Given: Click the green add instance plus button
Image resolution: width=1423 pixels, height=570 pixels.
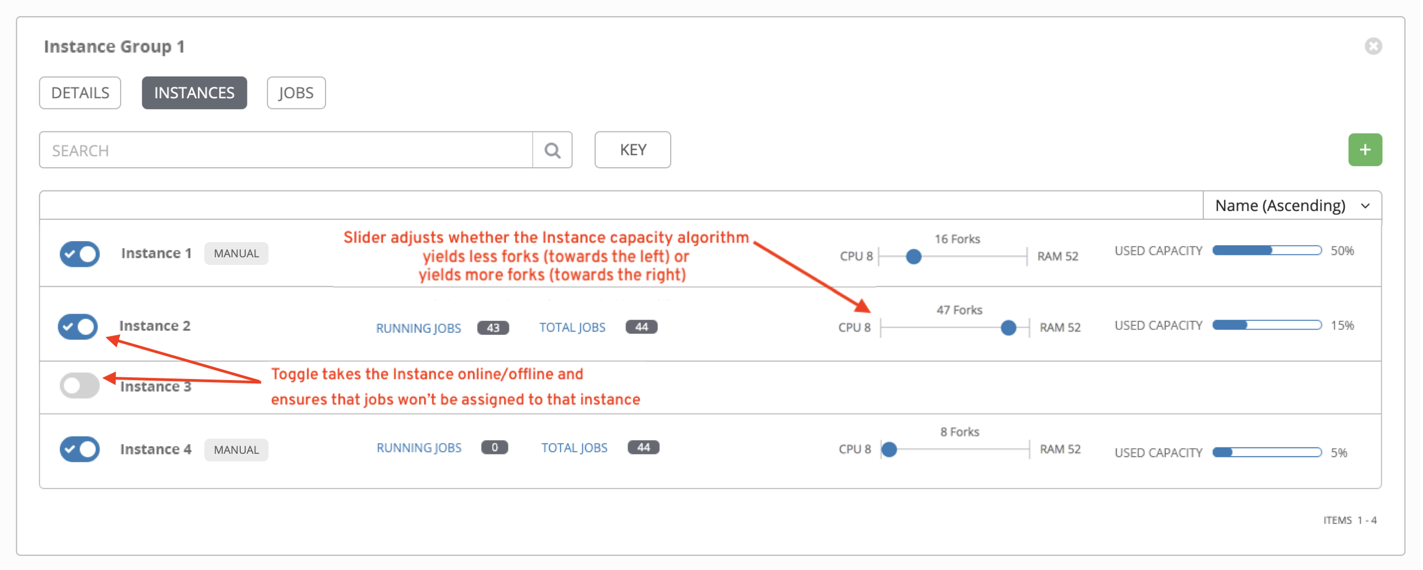Looking at the screenshot, I should (1364, 149).
